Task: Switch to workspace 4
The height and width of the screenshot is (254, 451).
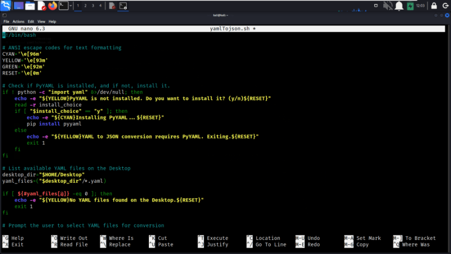Action: 100,6
